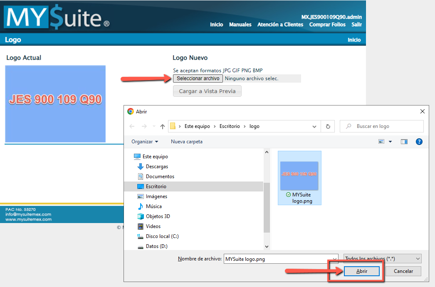Click www.mysuitemex.com footer link
This screenshot has height=287, width=435.
click(28, 219)
